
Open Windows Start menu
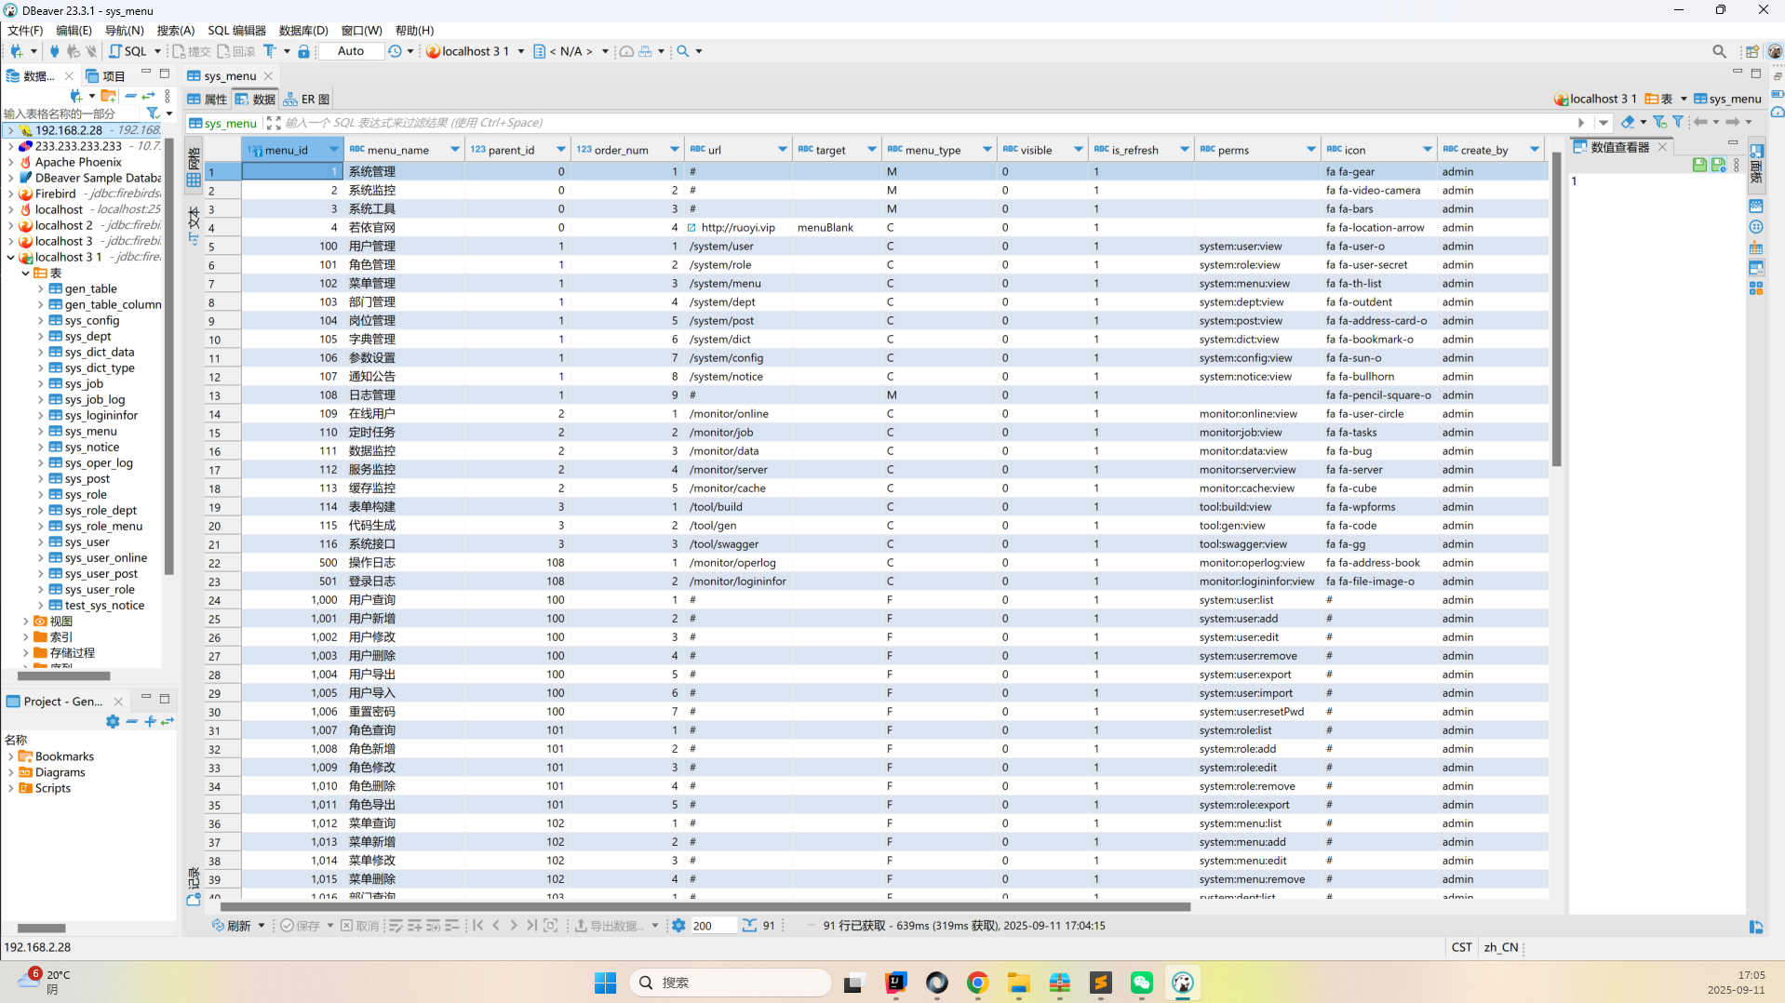(605, 983)
